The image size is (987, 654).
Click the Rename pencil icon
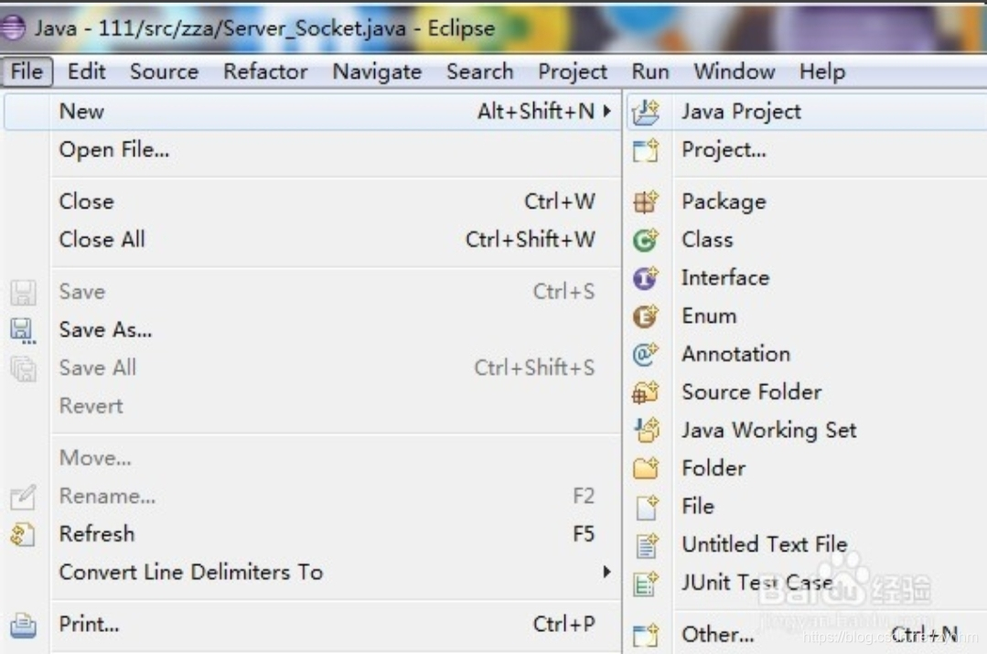pos(23,497)
